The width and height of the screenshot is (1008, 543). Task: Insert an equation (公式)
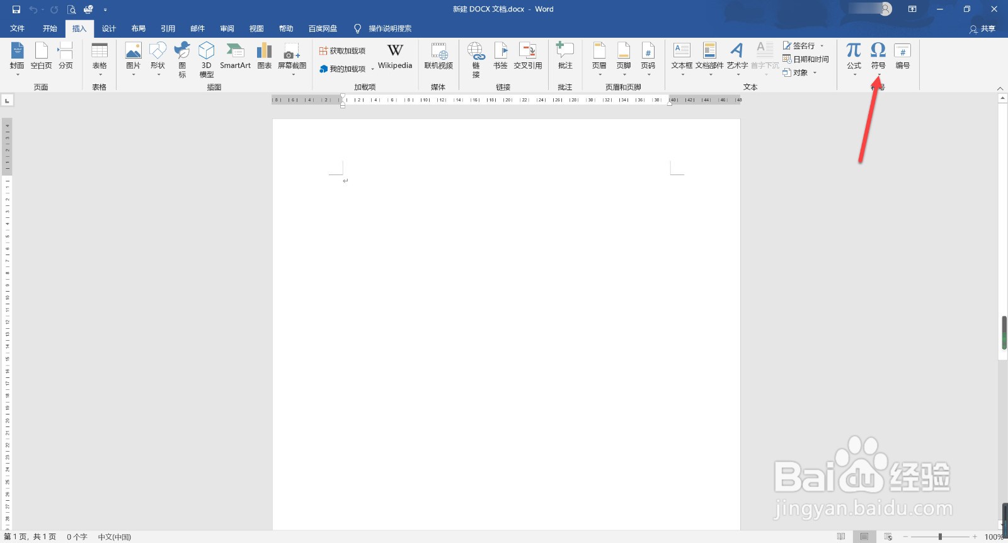pos(854,59)
